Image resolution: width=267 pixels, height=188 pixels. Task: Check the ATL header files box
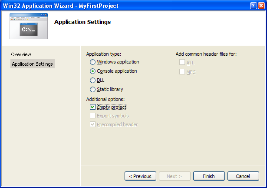182,62
